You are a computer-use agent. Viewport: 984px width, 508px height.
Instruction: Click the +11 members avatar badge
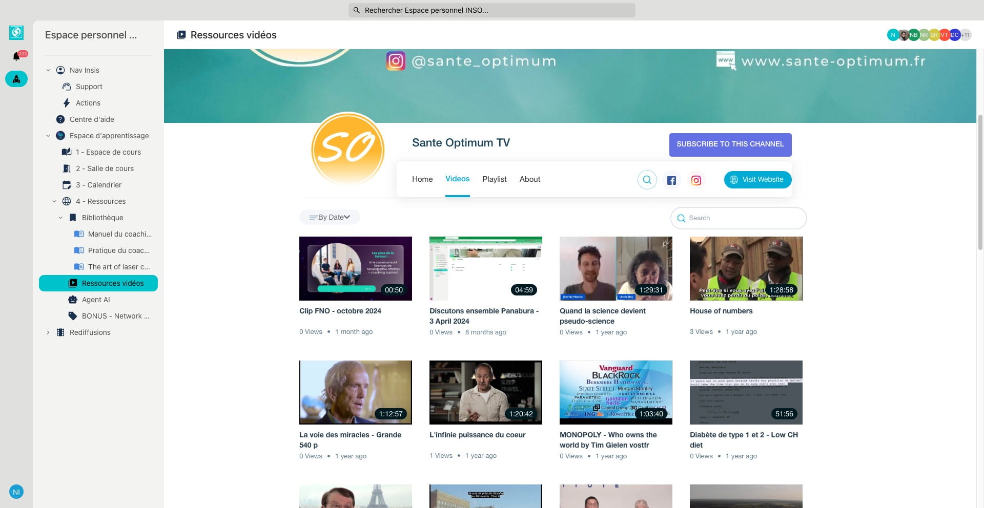(966, 35)
